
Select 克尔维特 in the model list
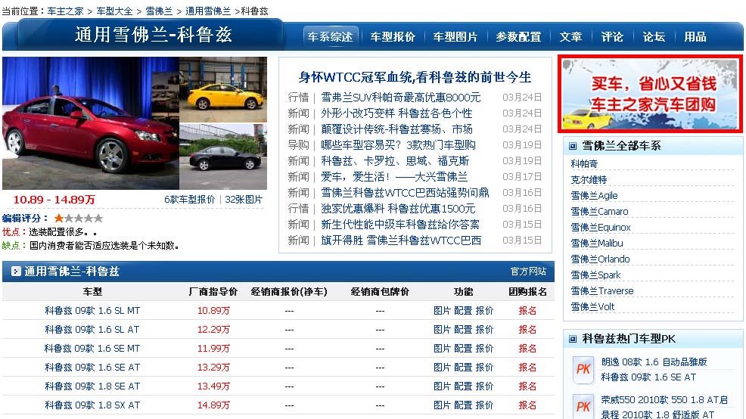click(x=589, y=180)
